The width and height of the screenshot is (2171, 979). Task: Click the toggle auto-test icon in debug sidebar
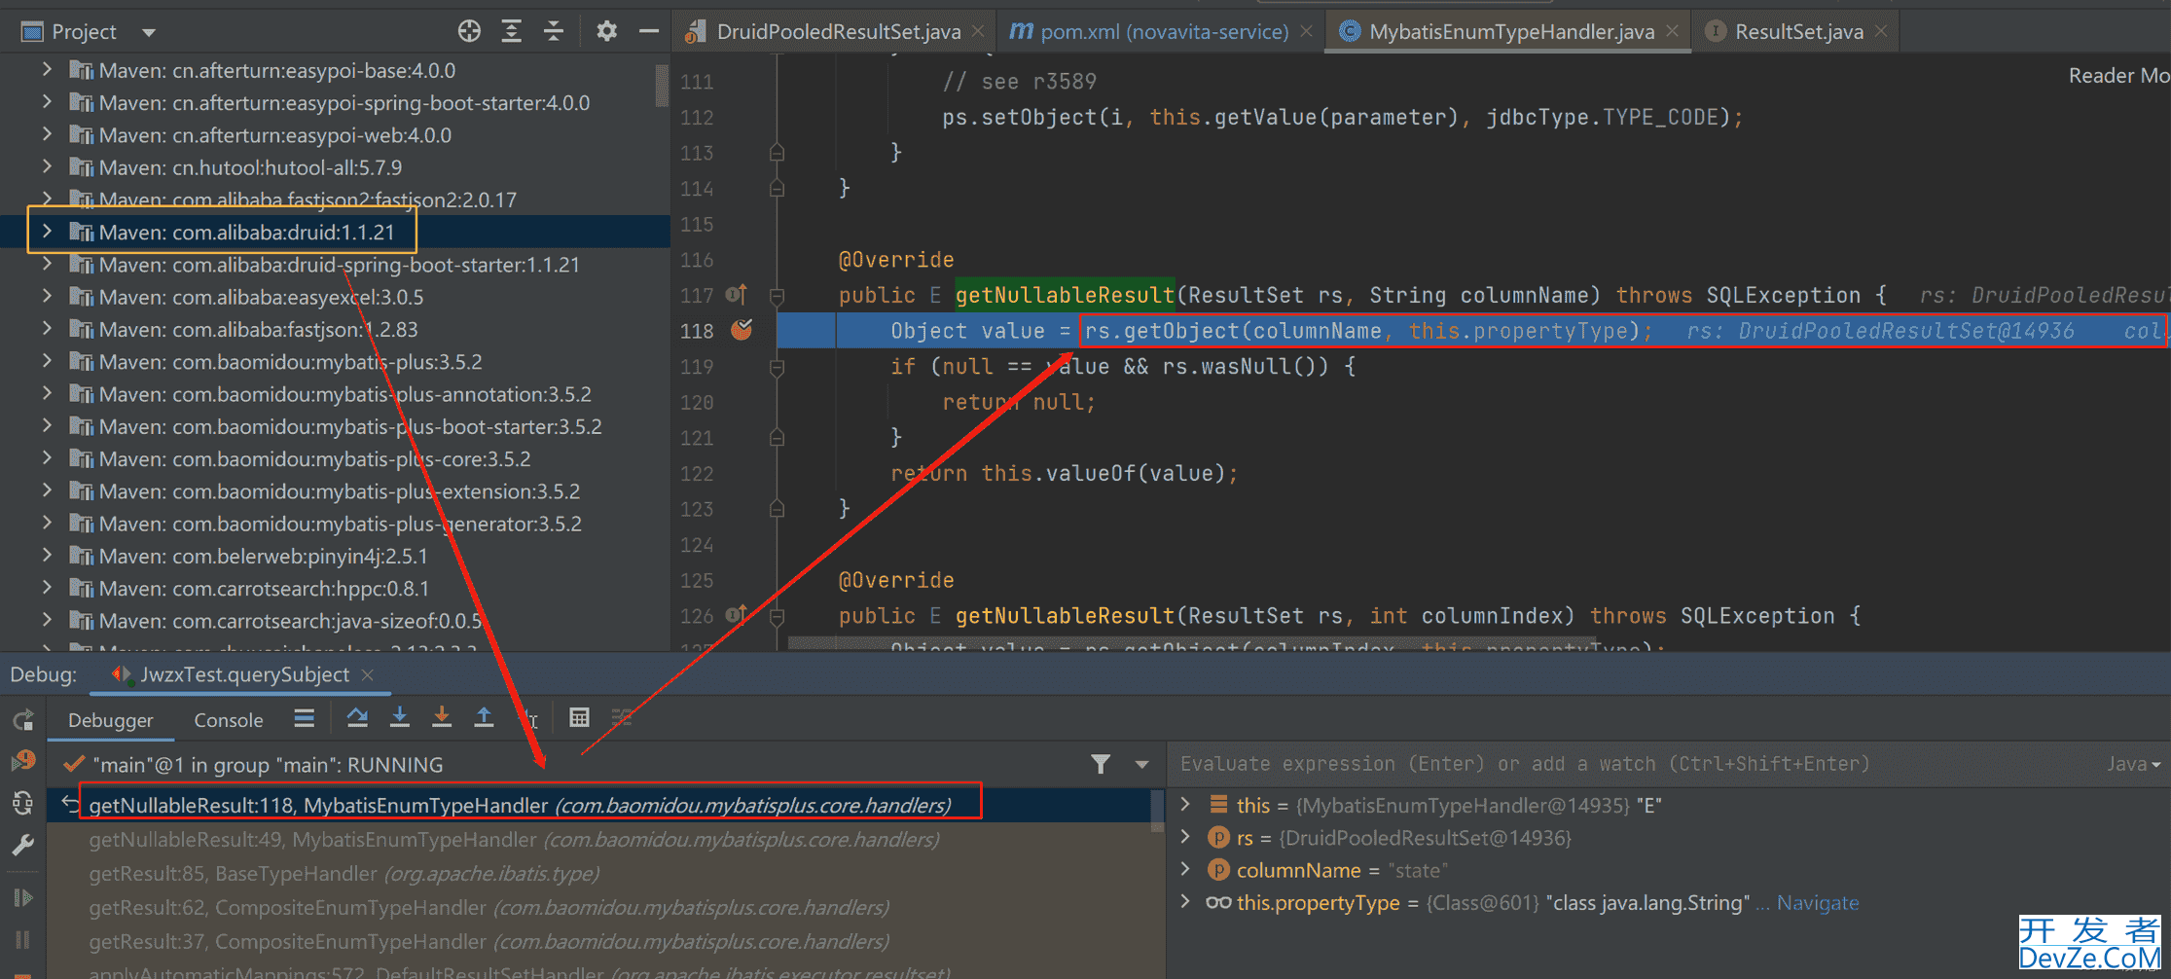pyautogui.click(x=23, y=803)
